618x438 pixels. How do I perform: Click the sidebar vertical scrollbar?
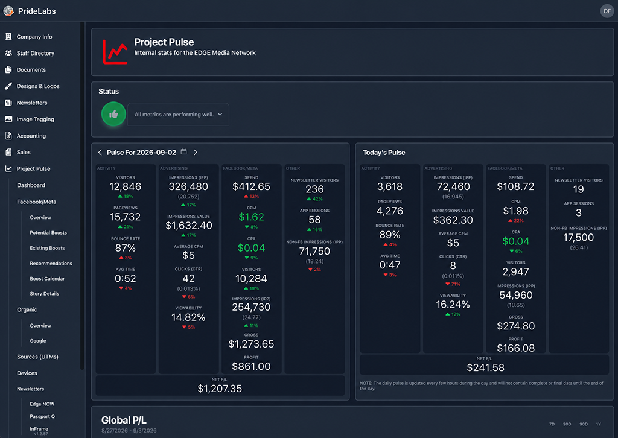pyautogui.click(x=82, y=195)
